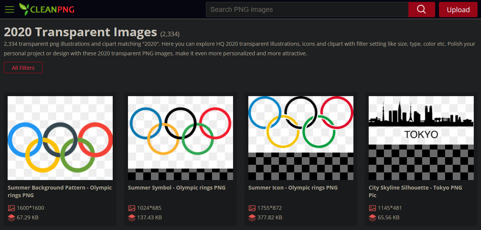The image size is (481, 230).
Task: Click file-size layers icon beside 67.29 KB
Action: tap(11, 218)
